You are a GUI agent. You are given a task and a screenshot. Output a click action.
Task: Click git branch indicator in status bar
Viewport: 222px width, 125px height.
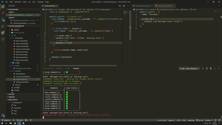(x=6, y=120)
